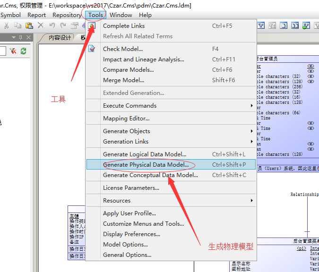The image size is (319, 272).
Task: Click the browser filter input field
Action: (3, 51)
